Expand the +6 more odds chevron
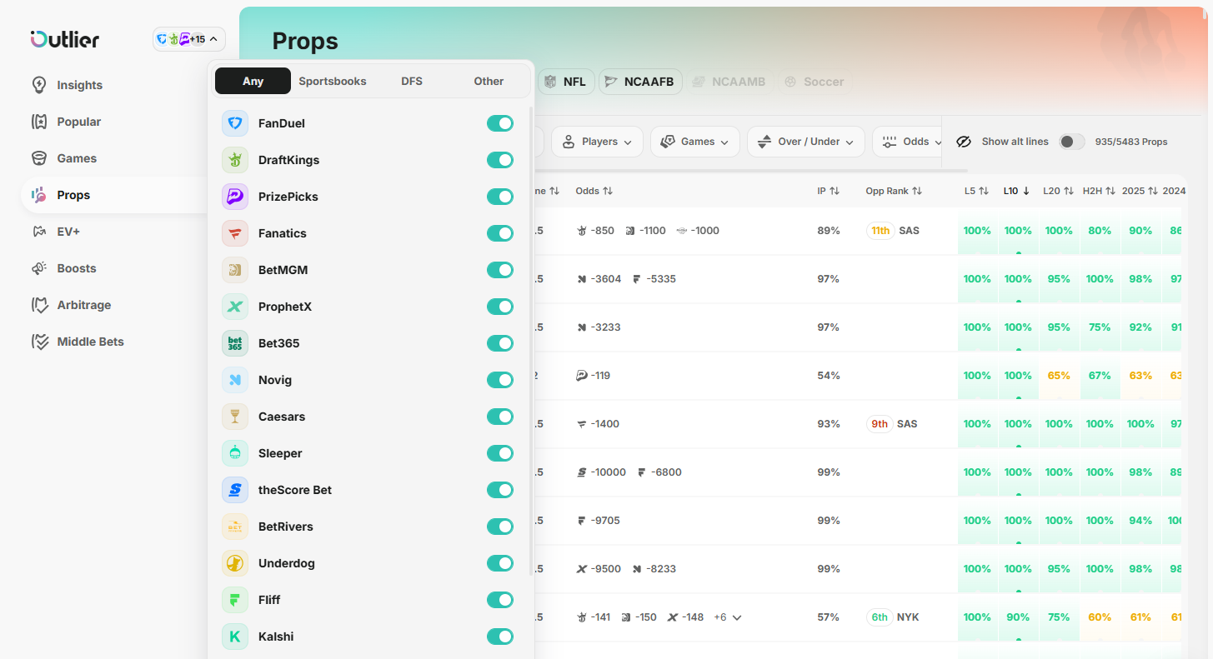This screenshot has height=659, width=1213. (x=737, y=617)
